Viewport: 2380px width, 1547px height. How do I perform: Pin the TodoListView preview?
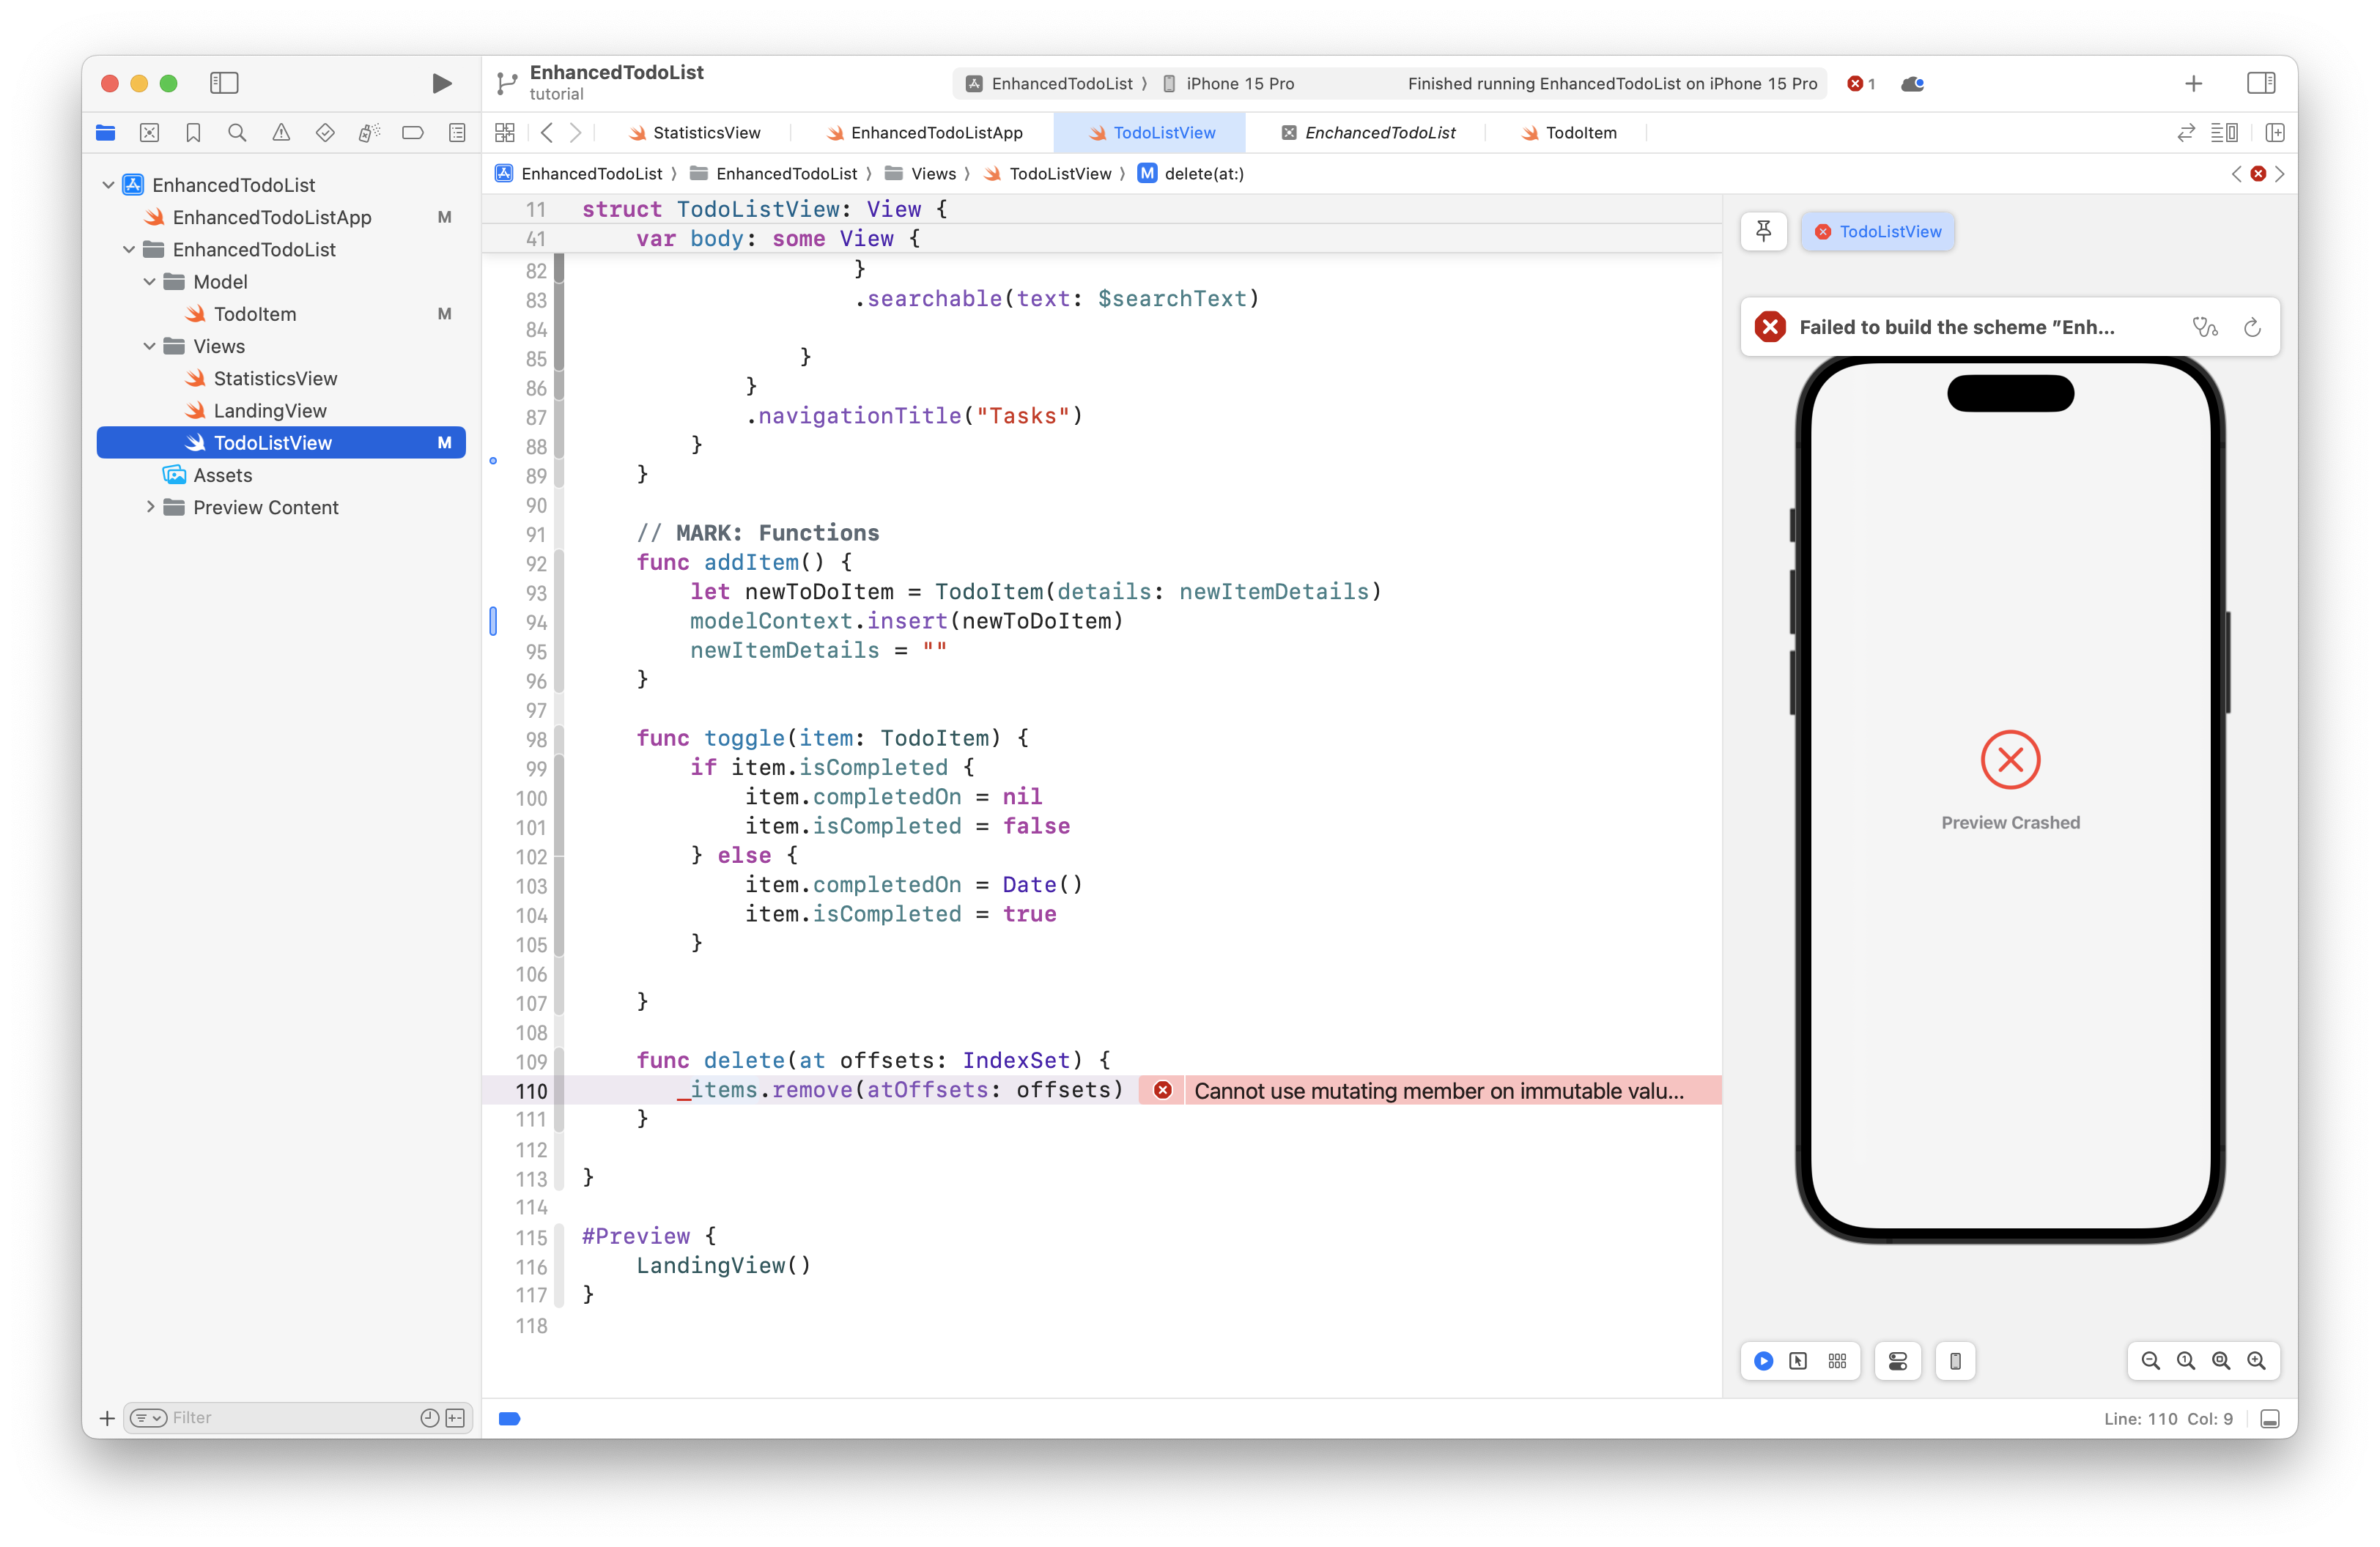click(1763, 231)
